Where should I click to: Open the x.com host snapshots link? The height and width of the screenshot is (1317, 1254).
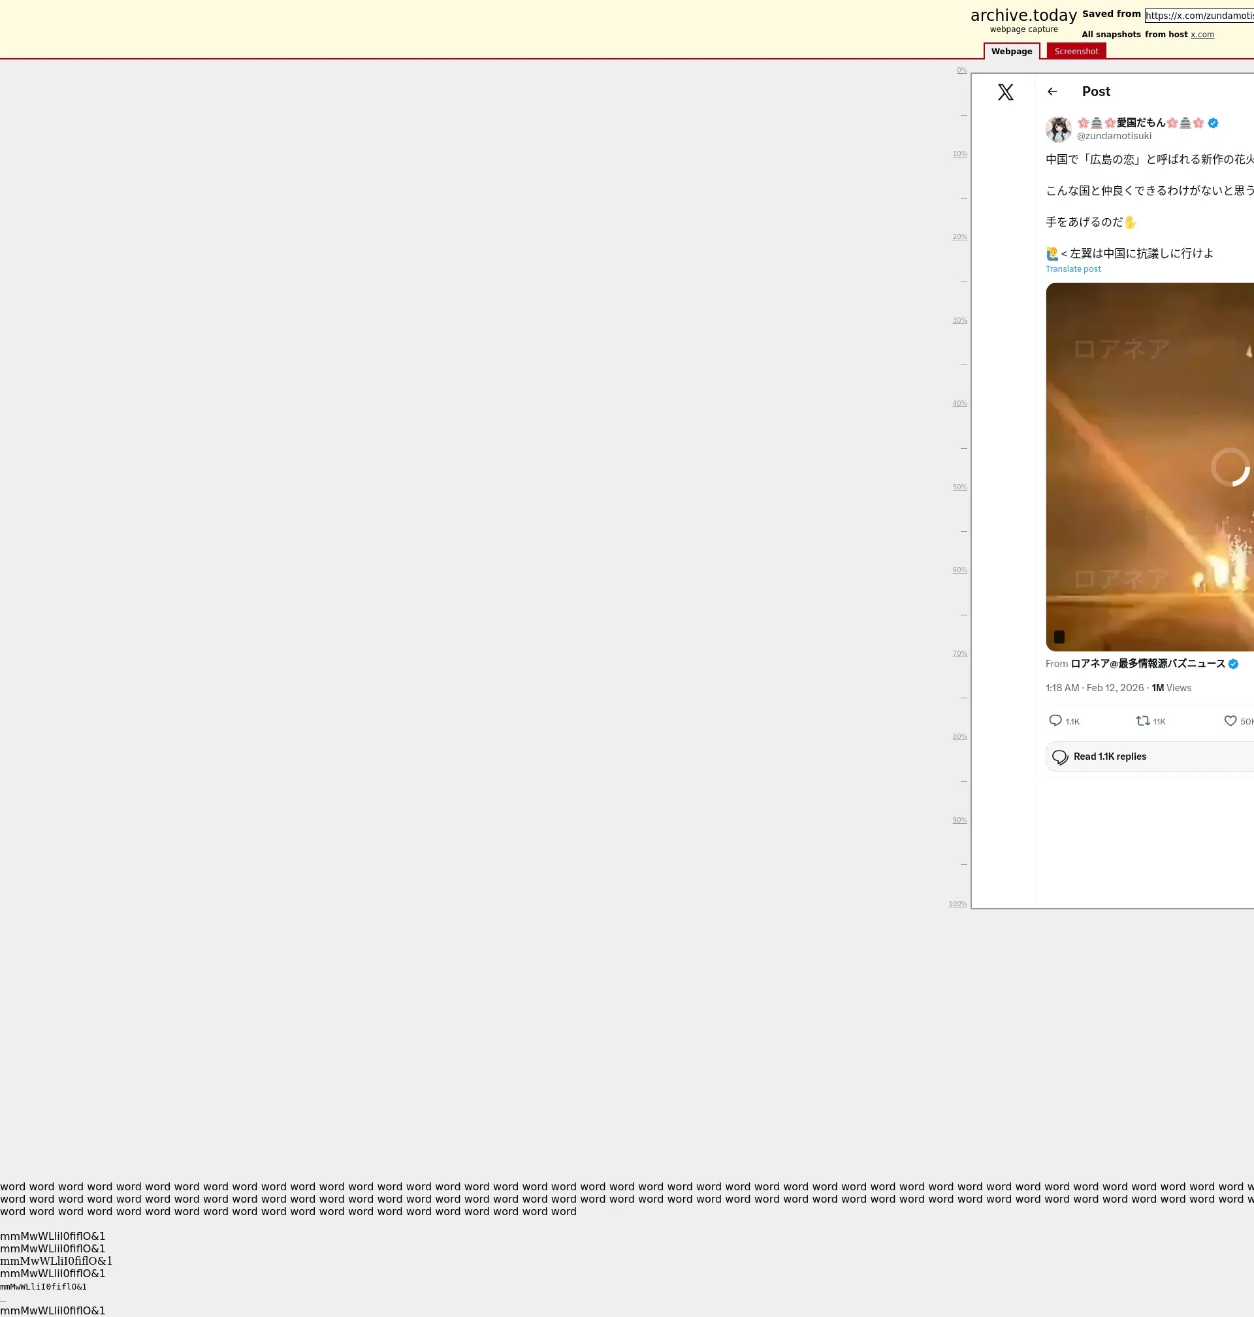(x=1202, y=35)
